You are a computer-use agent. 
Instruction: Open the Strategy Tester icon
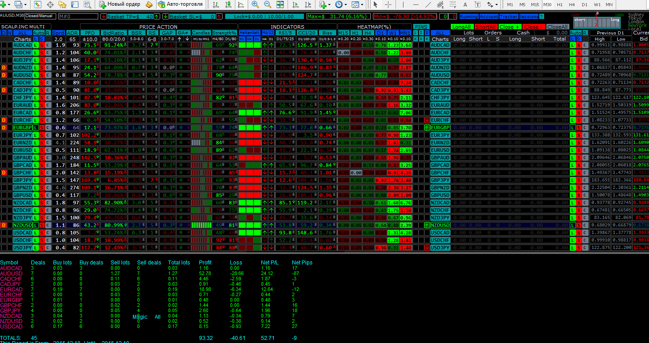pyautogui.click(x=87, y=4)
